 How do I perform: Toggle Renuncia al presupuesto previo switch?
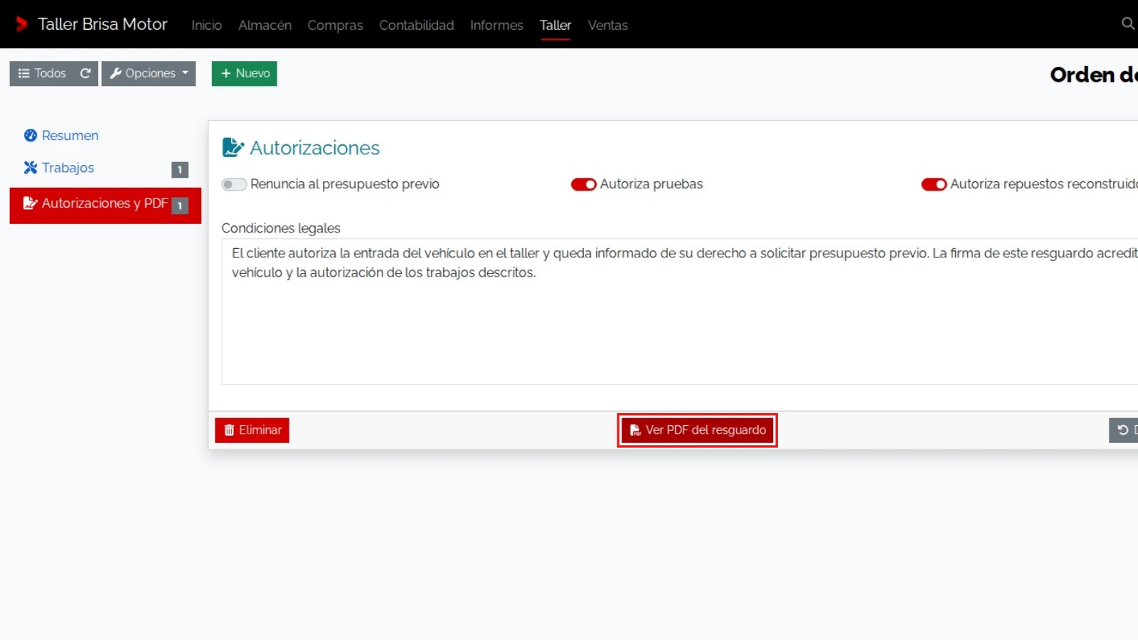point(234,184)
